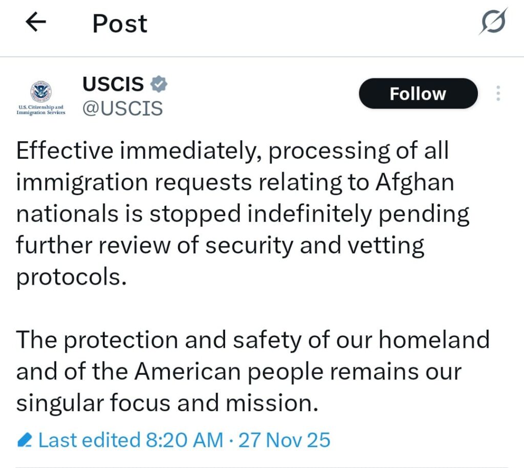524x468 pixels.
Task: Click the pencil icon before Last edited
Action: click(x=25, y=440)
